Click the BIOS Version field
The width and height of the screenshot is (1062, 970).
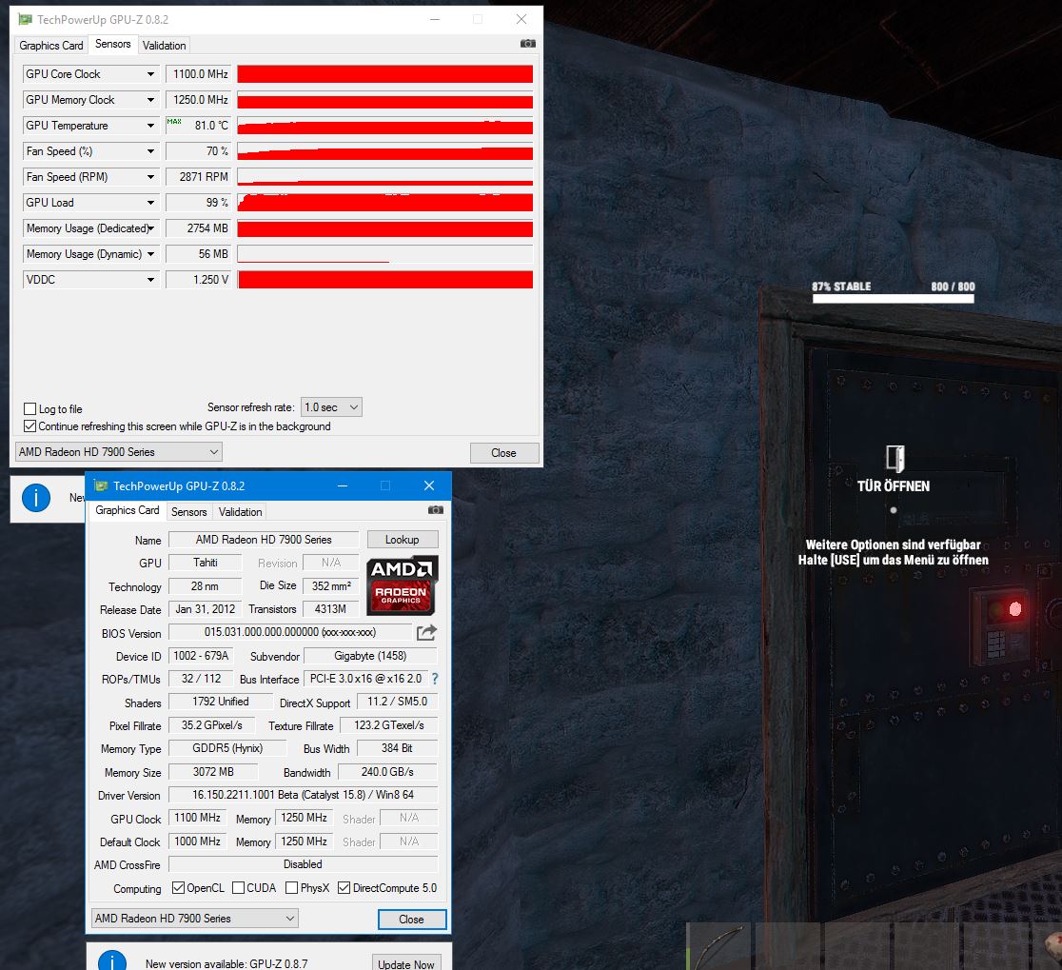[290, 632]
